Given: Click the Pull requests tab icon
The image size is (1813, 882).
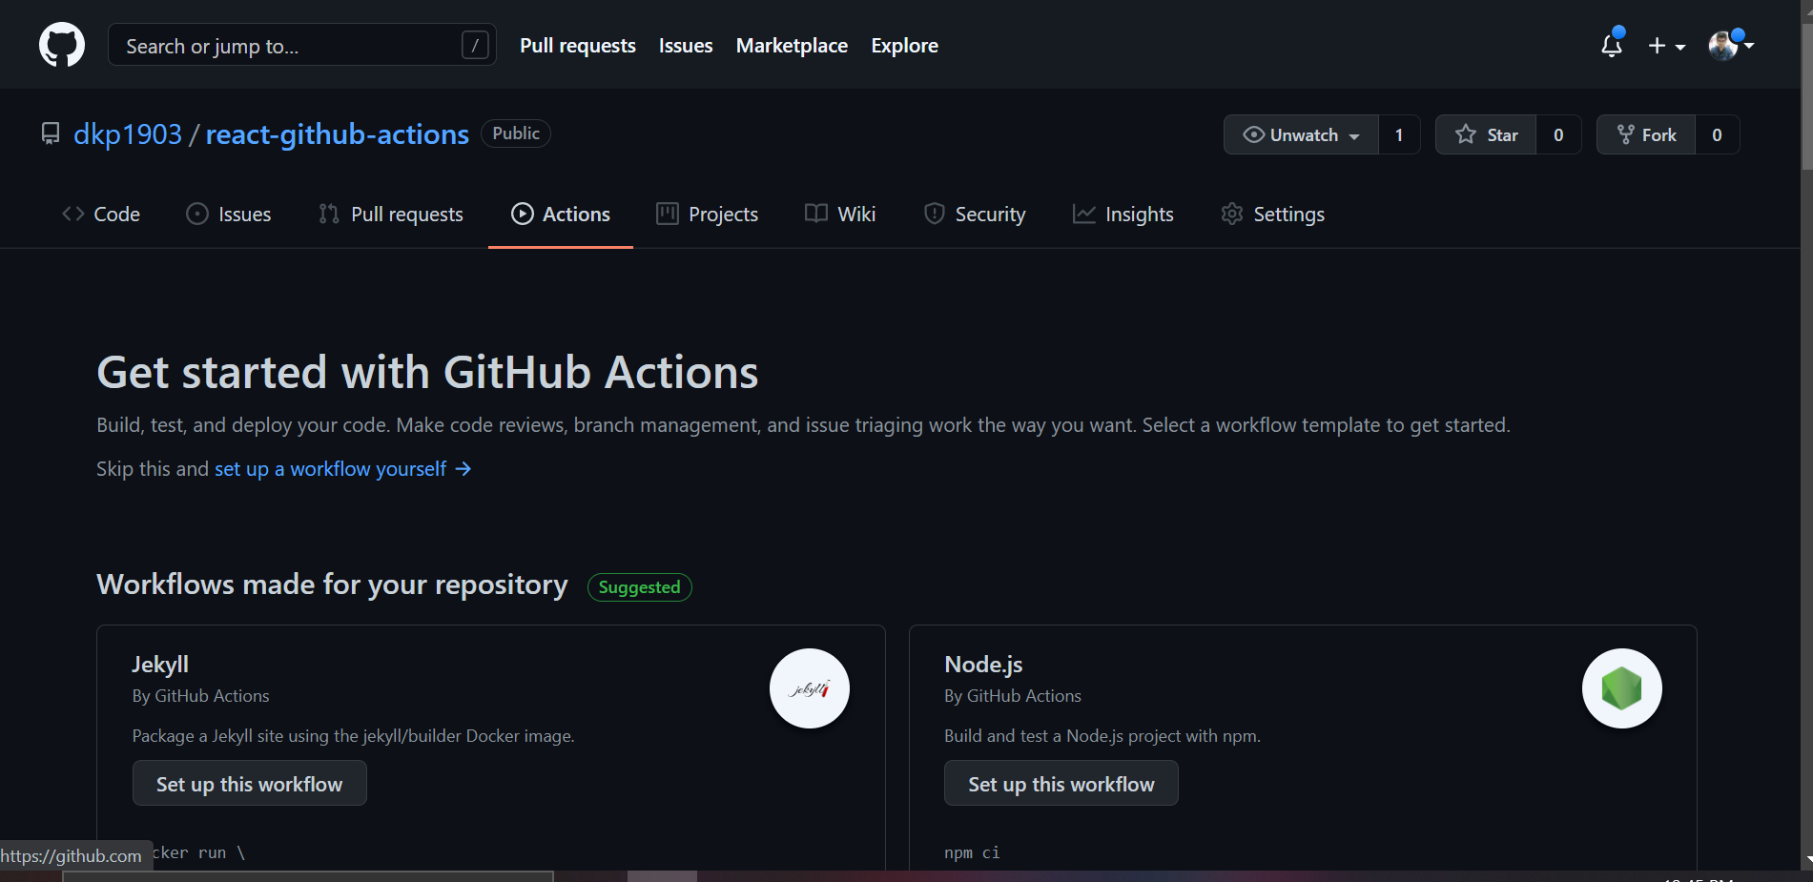Looking at the screenshot, I should click(329, 214).
